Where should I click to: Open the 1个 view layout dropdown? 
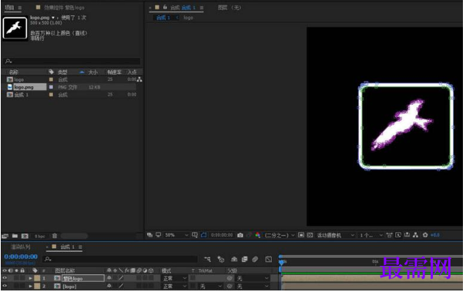point(371,235)
